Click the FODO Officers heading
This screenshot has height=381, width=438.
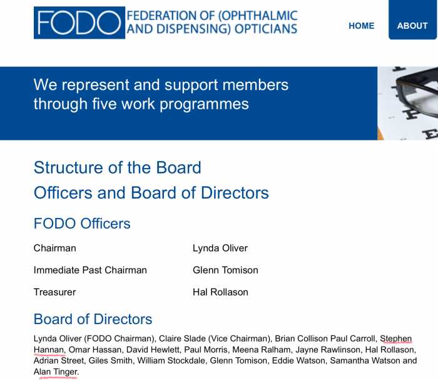82,224
